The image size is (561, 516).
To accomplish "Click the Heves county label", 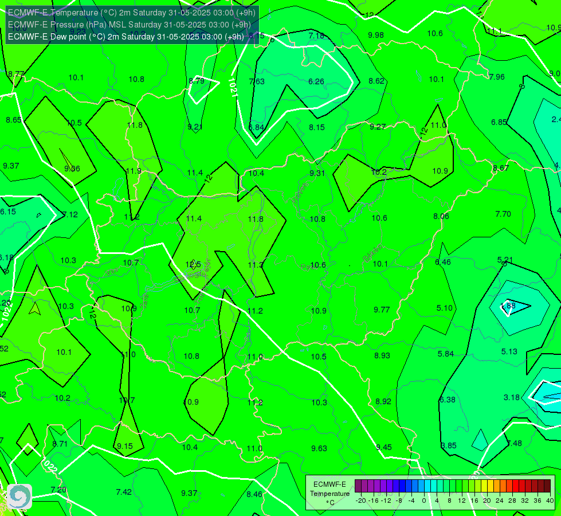I will coord(300,192).
